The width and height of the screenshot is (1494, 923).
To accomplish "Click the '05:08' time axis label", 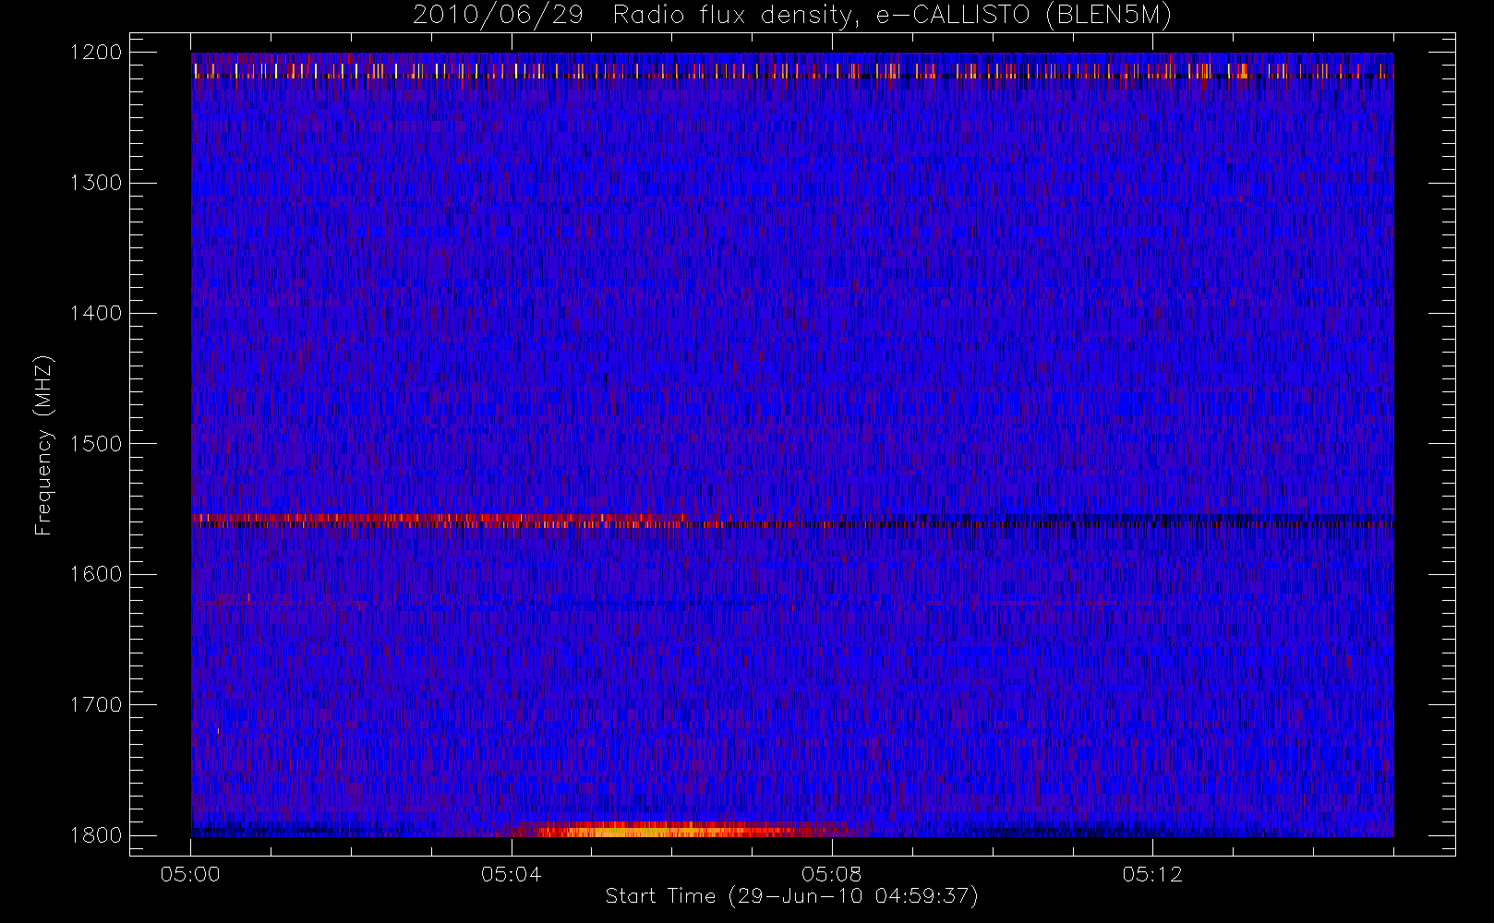I will (x=831, y=874).
